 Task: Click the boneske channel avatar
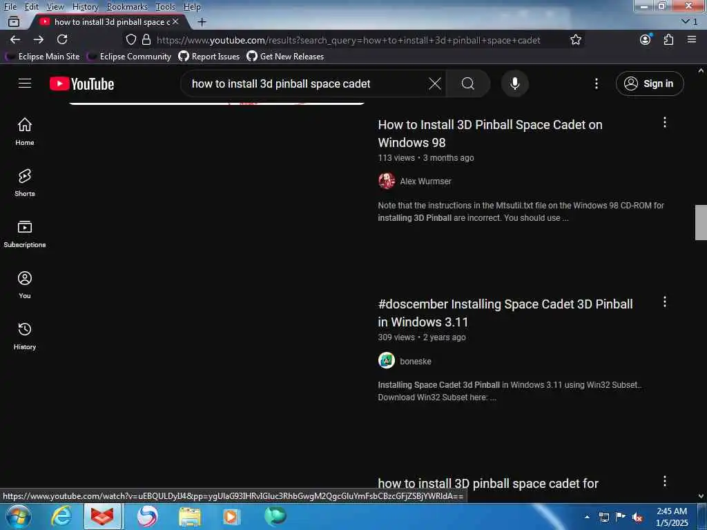[x=387, y=360]
